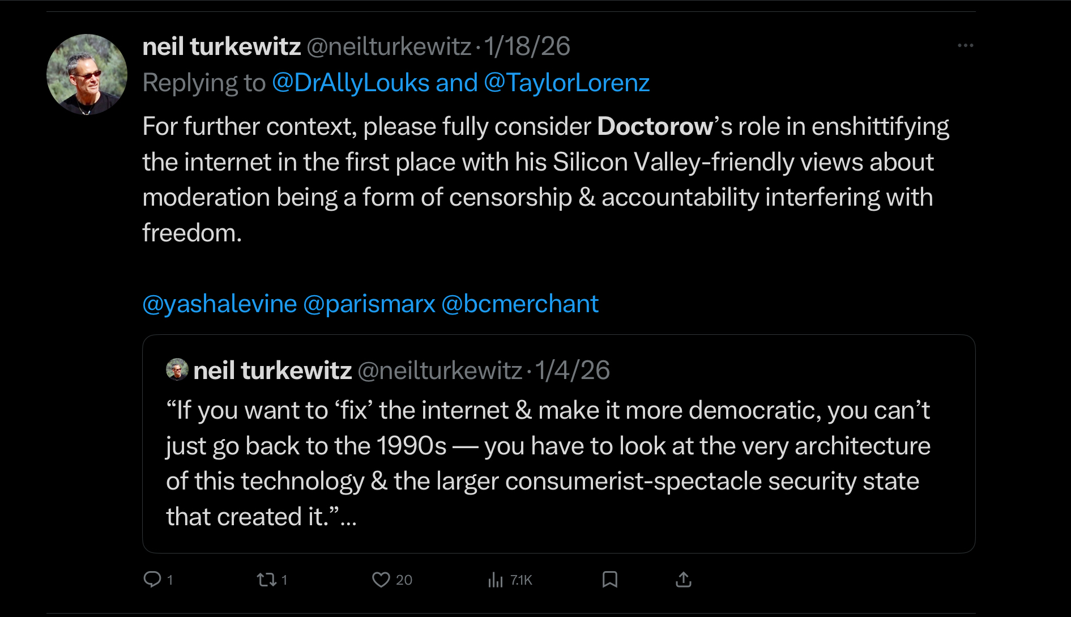Click the 1/4/26 quoted tweet date

pos(572,371)
